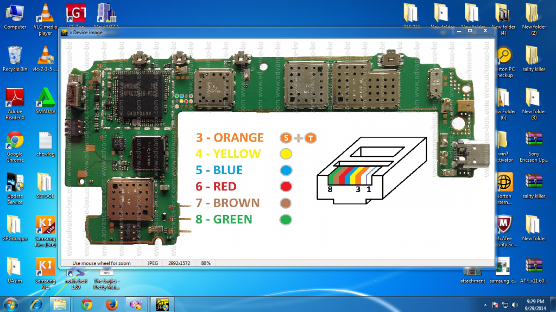Open the GPGdragon folder

tap(15, 227)
